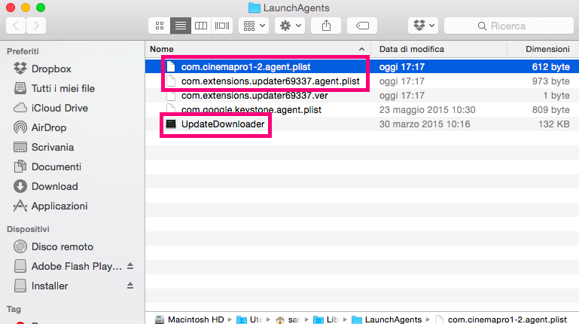Click the Ricerca search field
579x324 pixels.
509,26
